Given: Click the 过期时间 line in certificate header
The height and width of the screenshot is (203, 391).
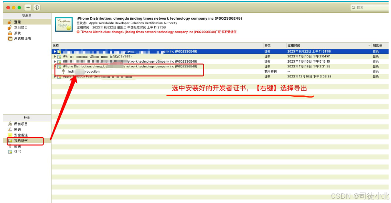Looking at the screenshot, I should 121,27.
